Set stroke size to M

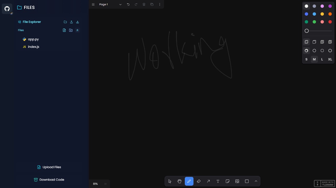pos(314,59)
